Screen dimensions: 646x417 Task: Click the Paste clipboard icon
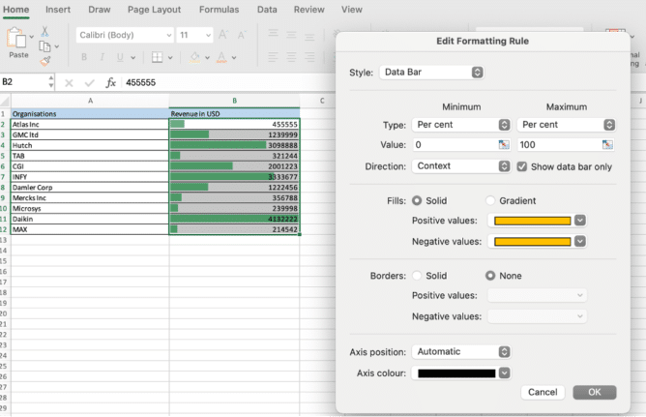point(18,39)
